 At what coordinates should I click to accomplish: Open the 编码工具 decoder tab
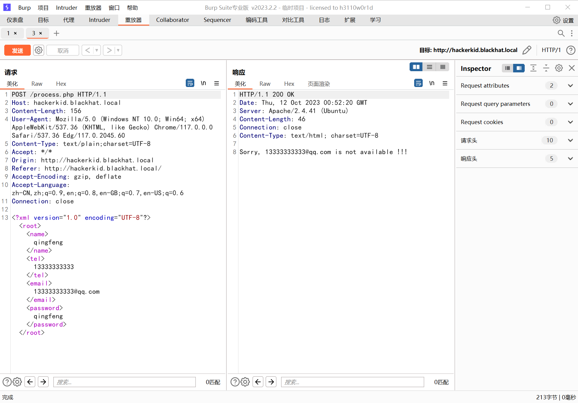pos(256,20)
